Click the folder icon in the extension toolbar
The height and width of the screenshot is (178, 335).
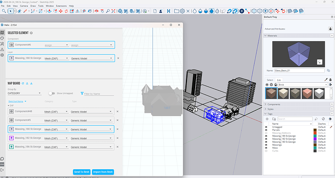[176, 11]
